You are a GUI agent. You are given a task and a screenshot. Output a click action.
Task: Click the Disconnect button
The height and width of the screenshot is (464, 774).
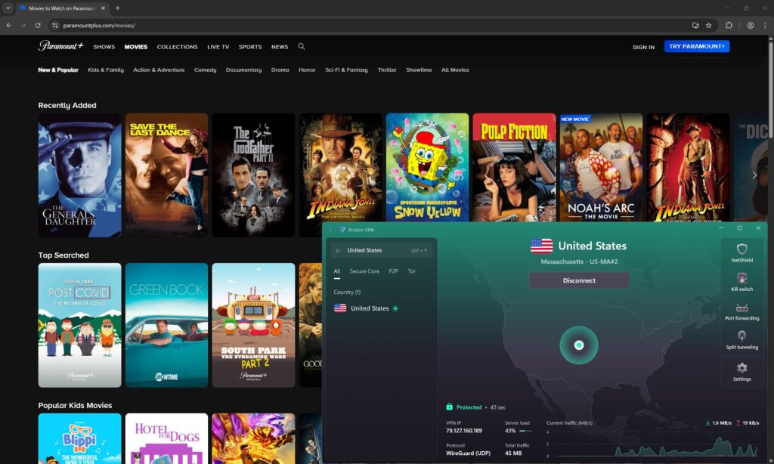coord(579,280)
